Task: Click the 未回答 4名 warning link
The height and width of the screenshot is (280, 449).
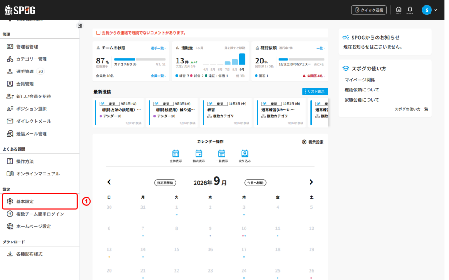Action: tap(314, 76)
